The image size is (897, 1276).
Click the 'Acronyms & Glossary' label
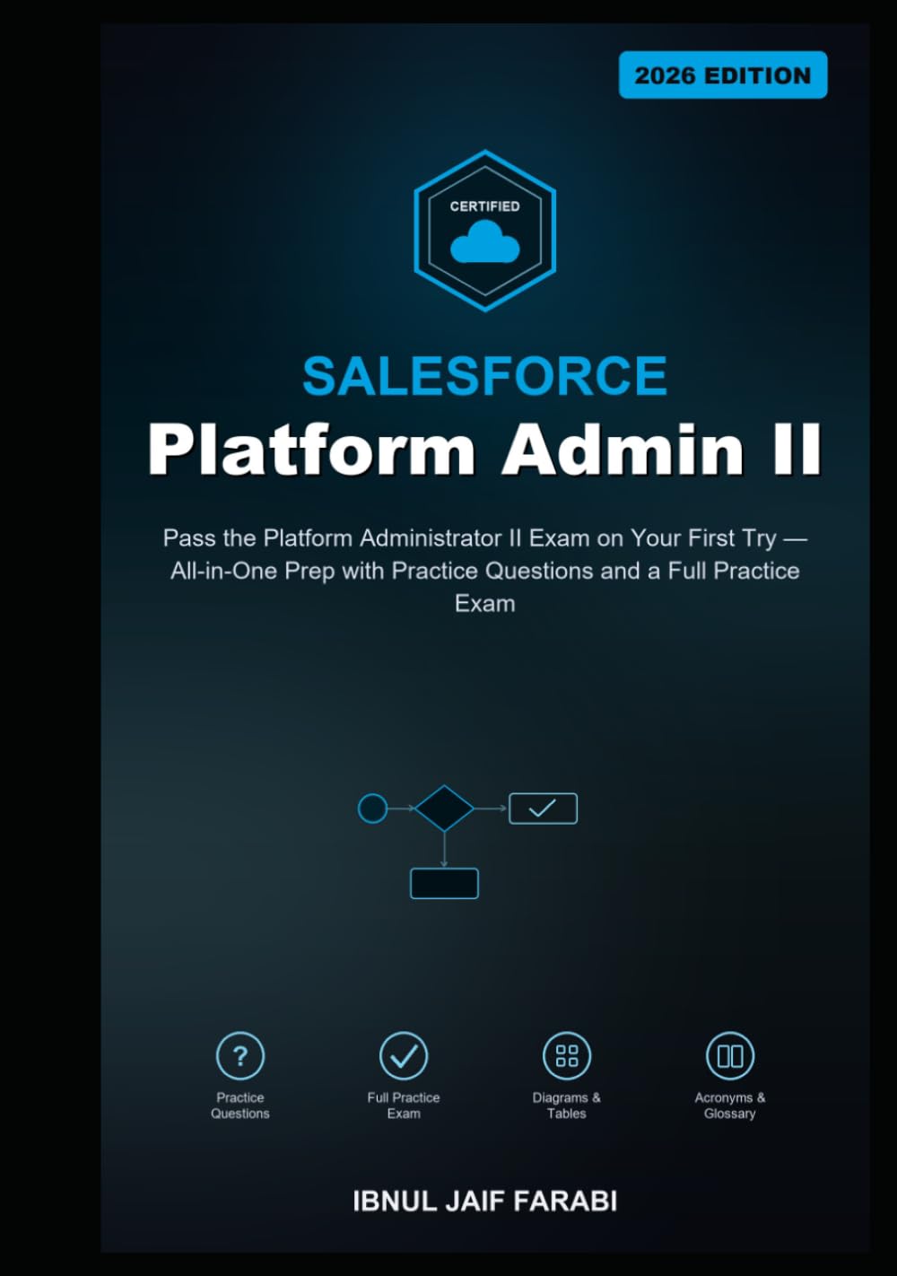click(730, 1106)
